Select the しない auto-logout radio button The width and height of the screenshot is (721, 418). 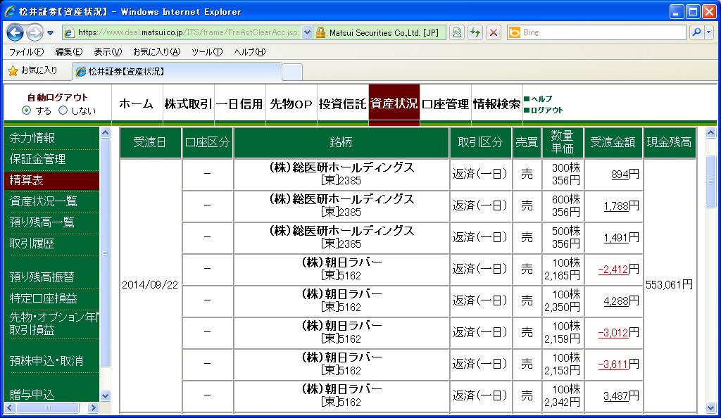pos(63,110)
